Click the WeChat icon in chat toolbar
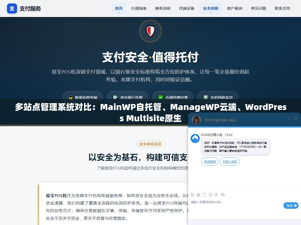 click(222, 195)
